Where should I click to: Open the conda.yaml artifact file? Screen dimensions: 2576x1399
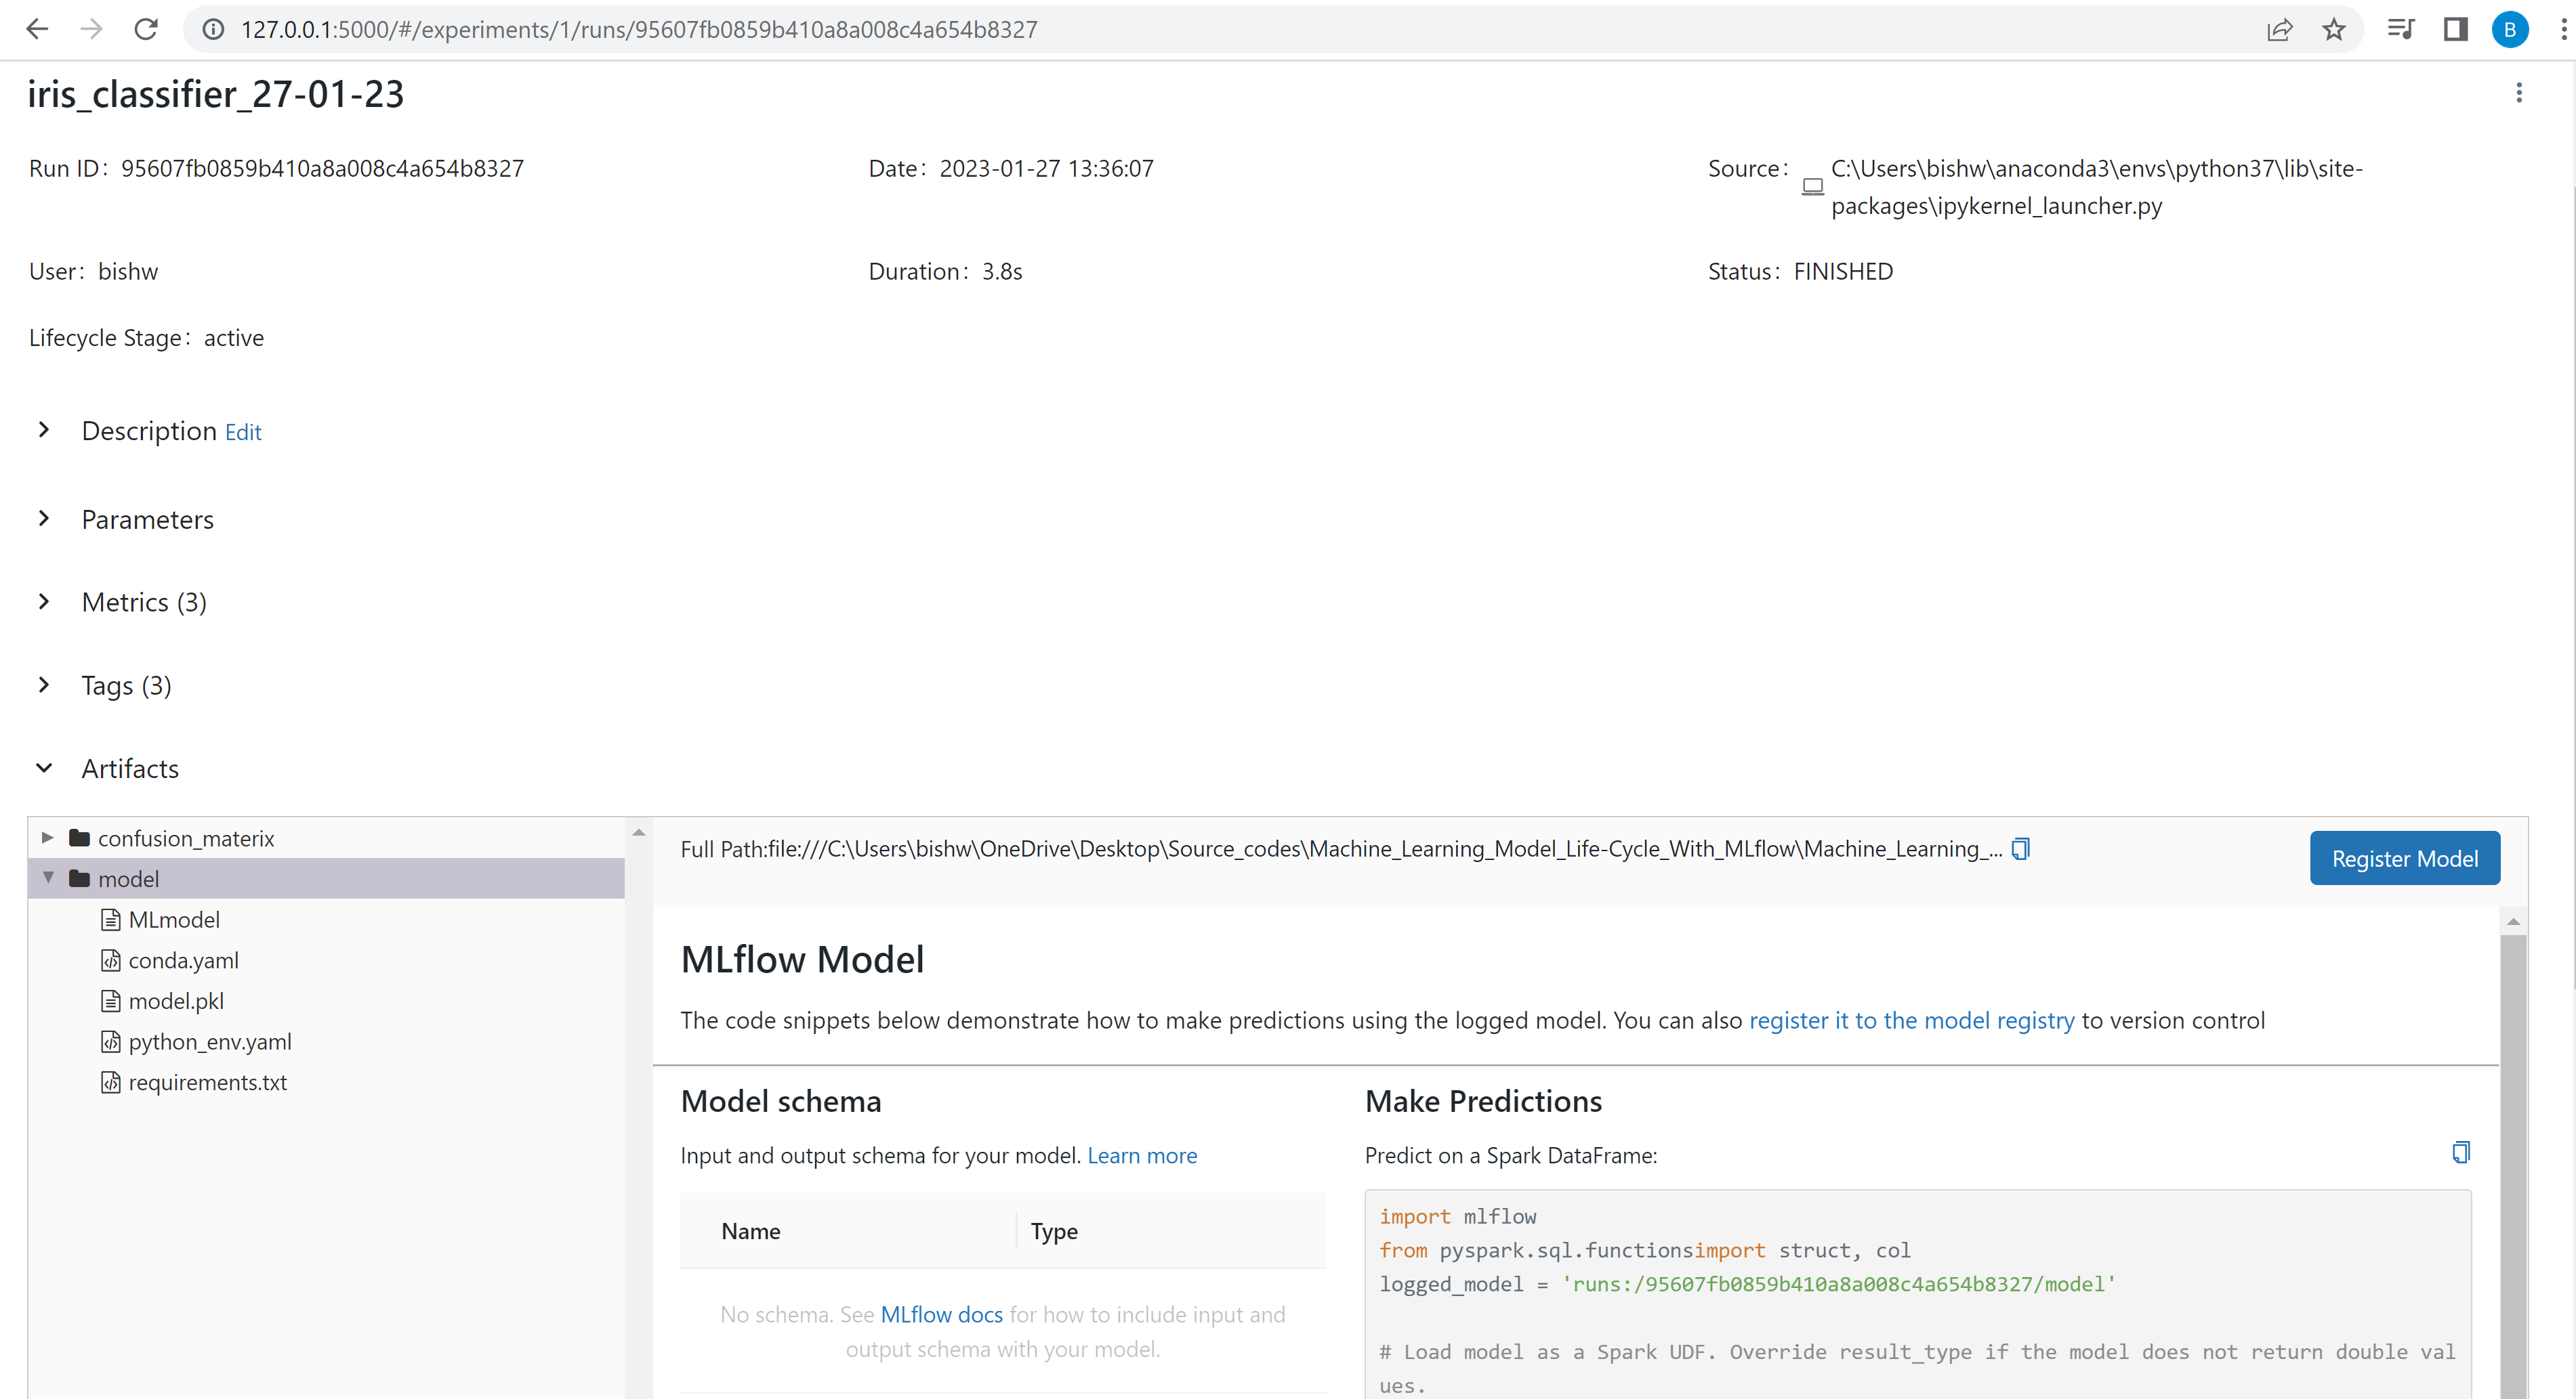[184, 960]
